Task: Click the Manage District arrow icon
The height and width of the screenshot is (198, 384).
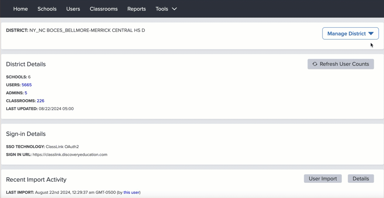Action: (x=371, y=33)
